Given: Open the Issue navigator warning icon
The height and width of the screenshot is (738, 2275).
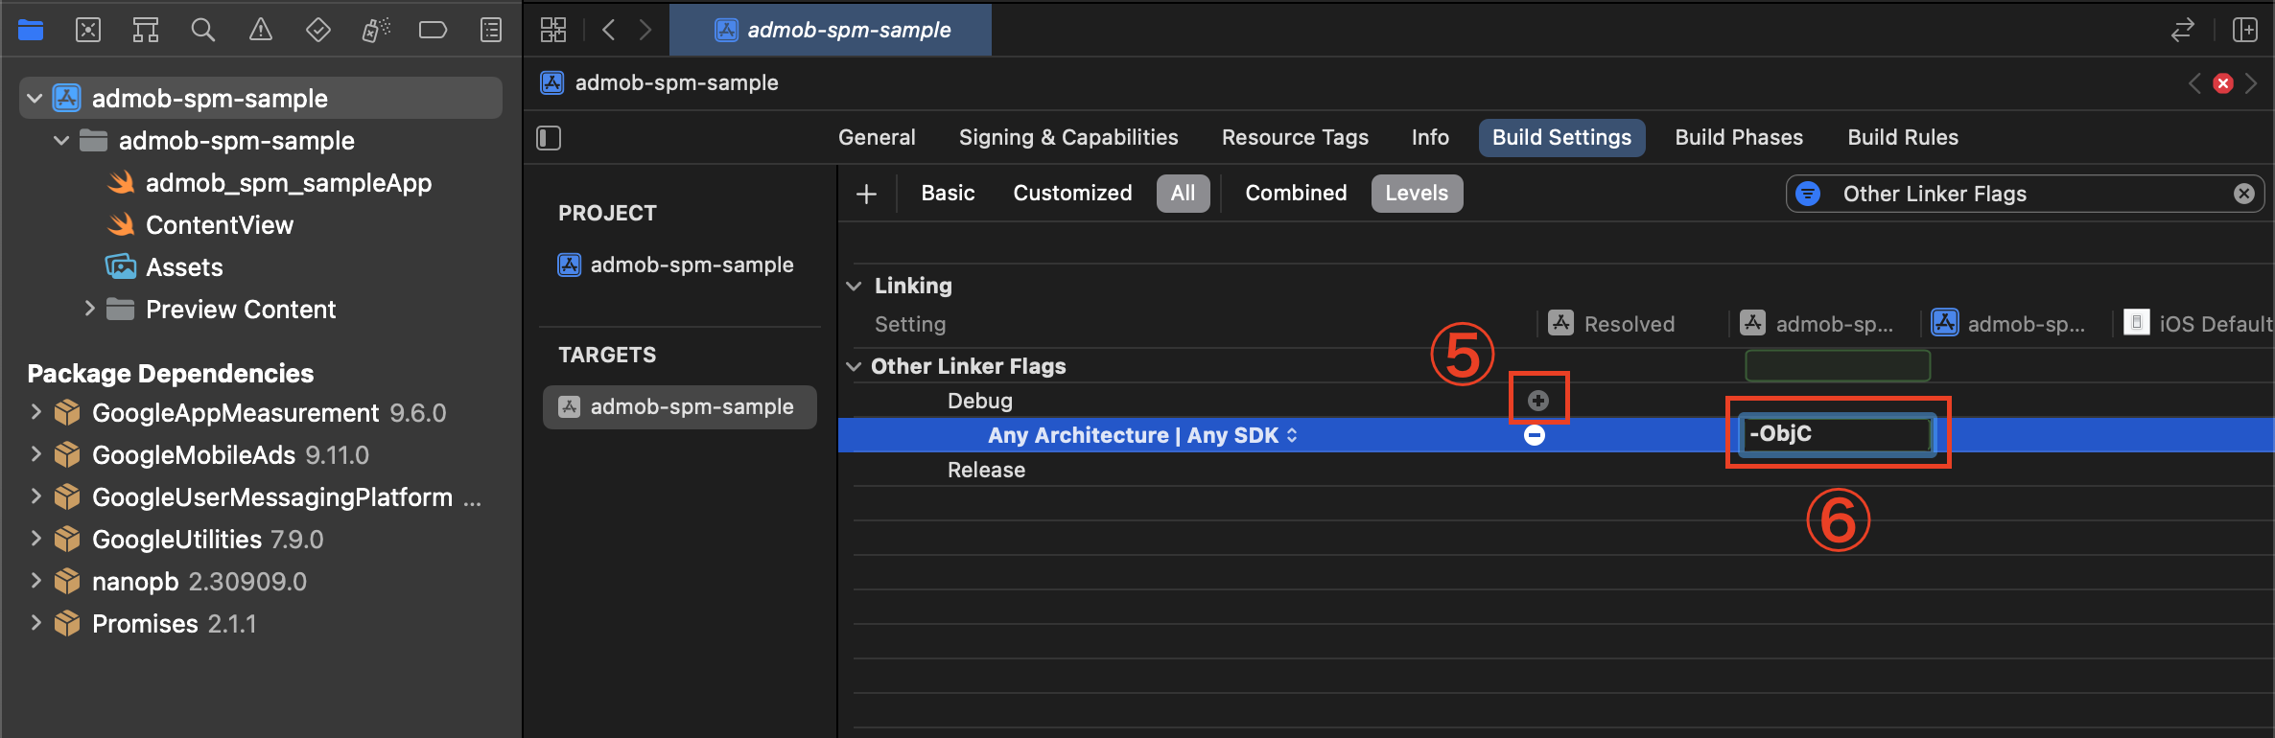Looking at the screenshot, I should (261, 31).
